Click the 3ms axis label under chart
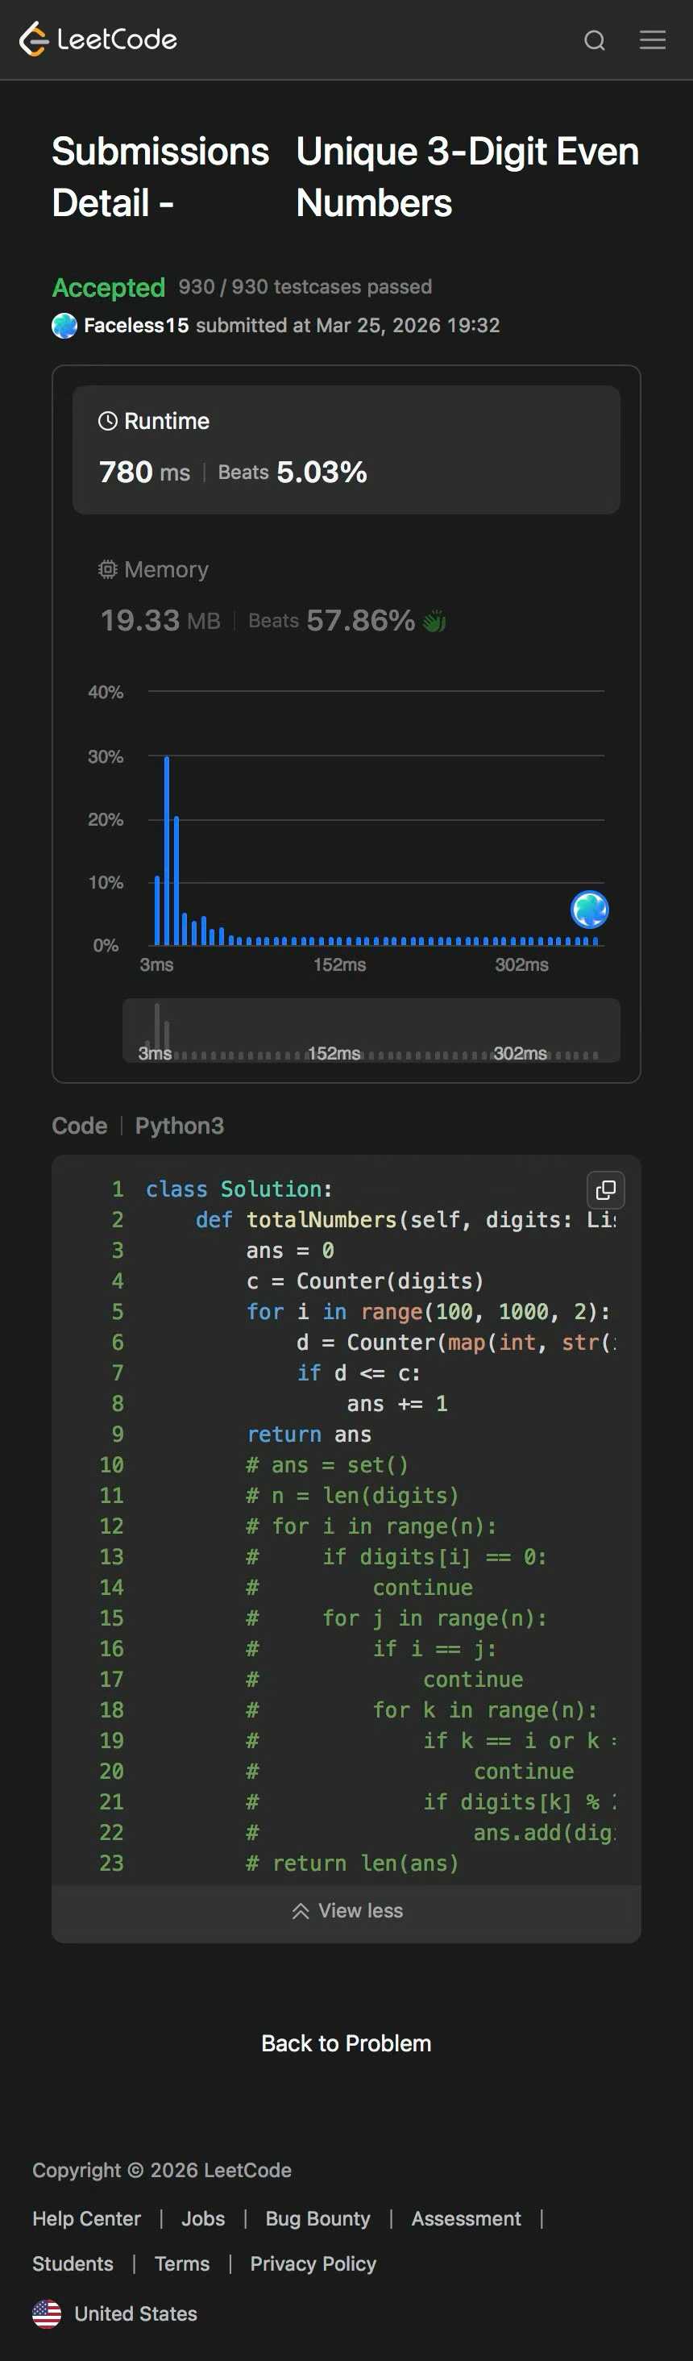The width and height of the screenshot is (693, 2361). [x=156, y=964]
